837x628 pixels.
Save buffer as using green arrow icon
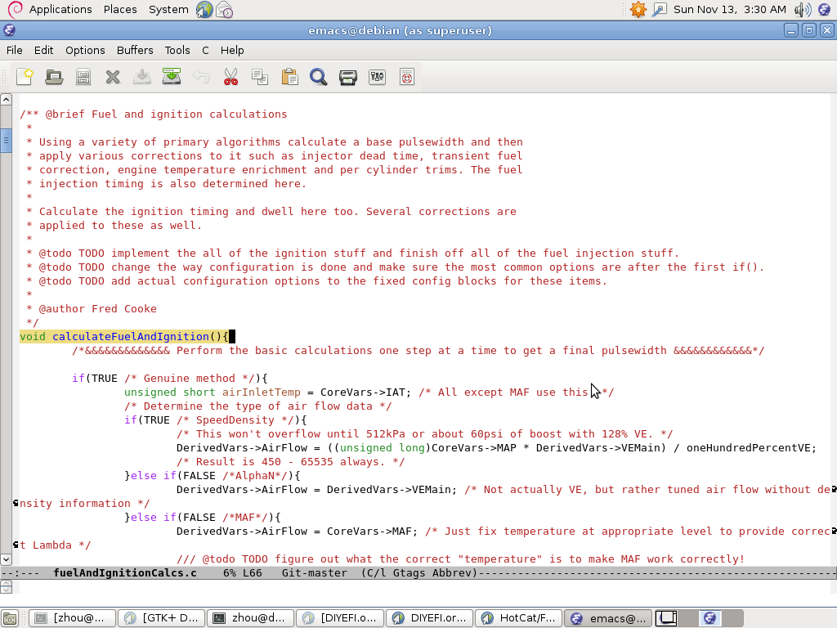172,77
